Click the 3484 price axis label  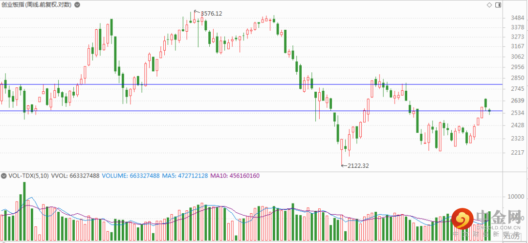(517, 18)
